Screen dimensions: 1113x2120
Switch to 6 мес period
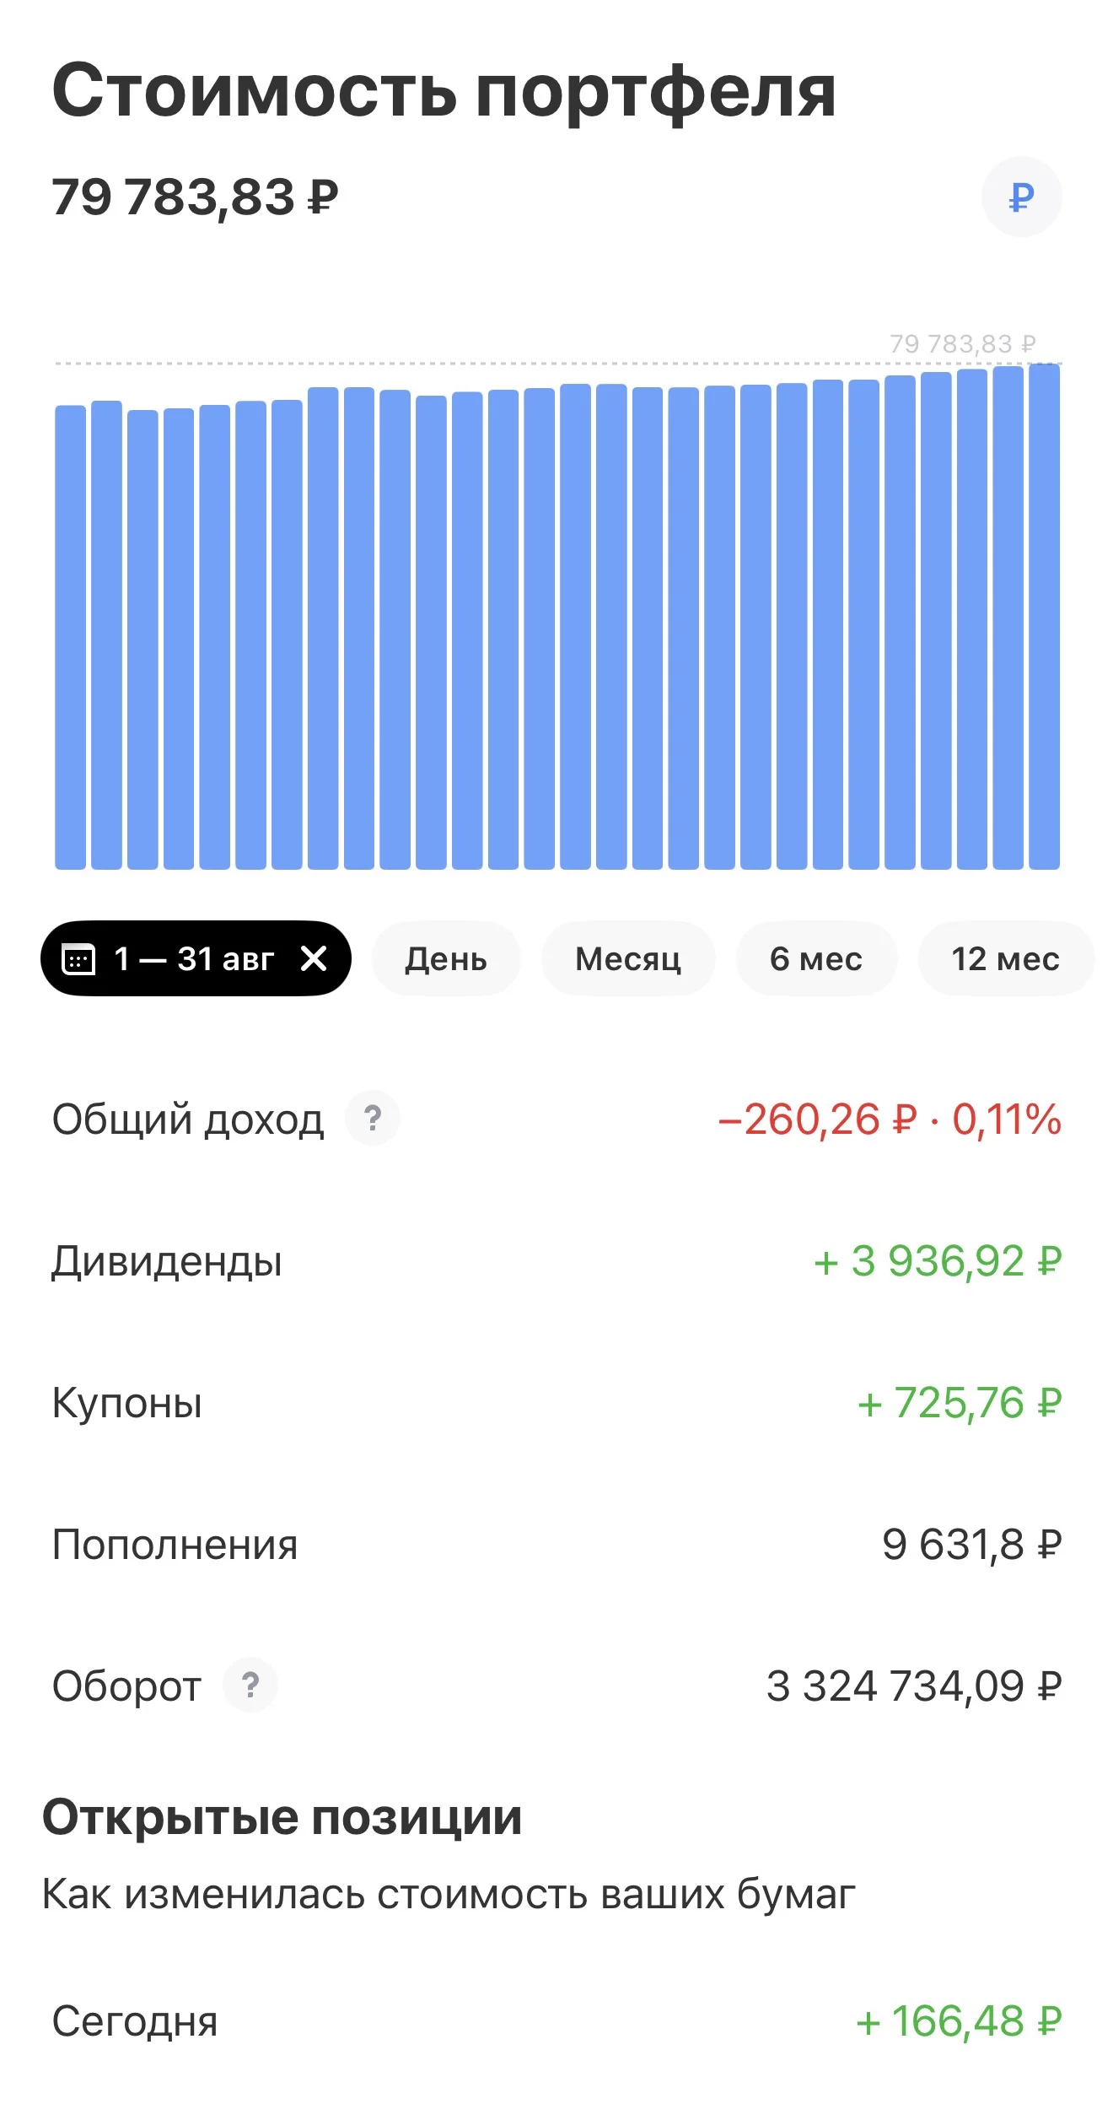pos(816,958)
